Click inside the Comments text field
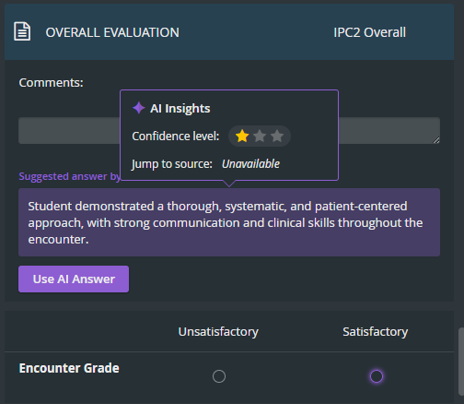The width and height of the screenshot is (464, 404). pyautogui.click(x=229, y=130)
